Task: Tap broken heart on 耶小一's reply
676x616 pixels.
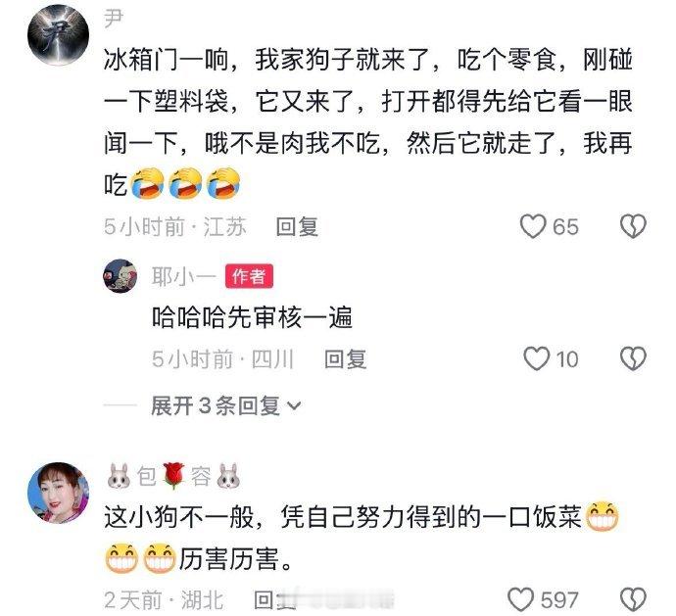Action: click(633, 359)
